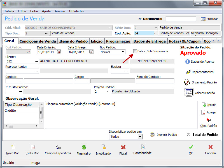Viewport: 224px width, 168px height.
Task: Delete document using Exclui Doc.
Action: click(x=33, y=147)
